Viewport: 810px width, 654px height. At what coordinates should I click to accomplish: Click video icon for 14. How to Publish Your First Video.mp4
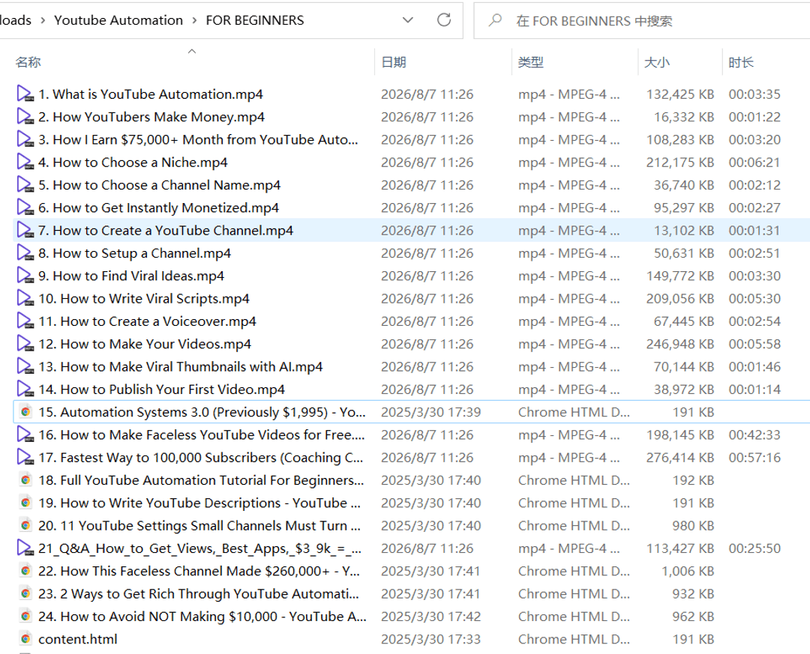coord(25,390)
